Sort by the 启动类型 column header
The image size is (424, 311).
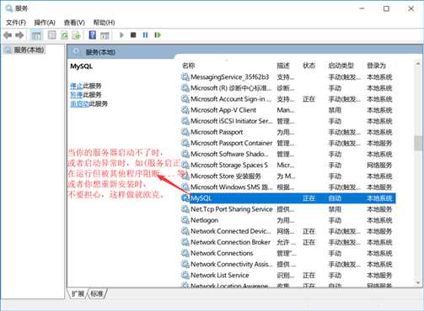(x=341, y=66)
